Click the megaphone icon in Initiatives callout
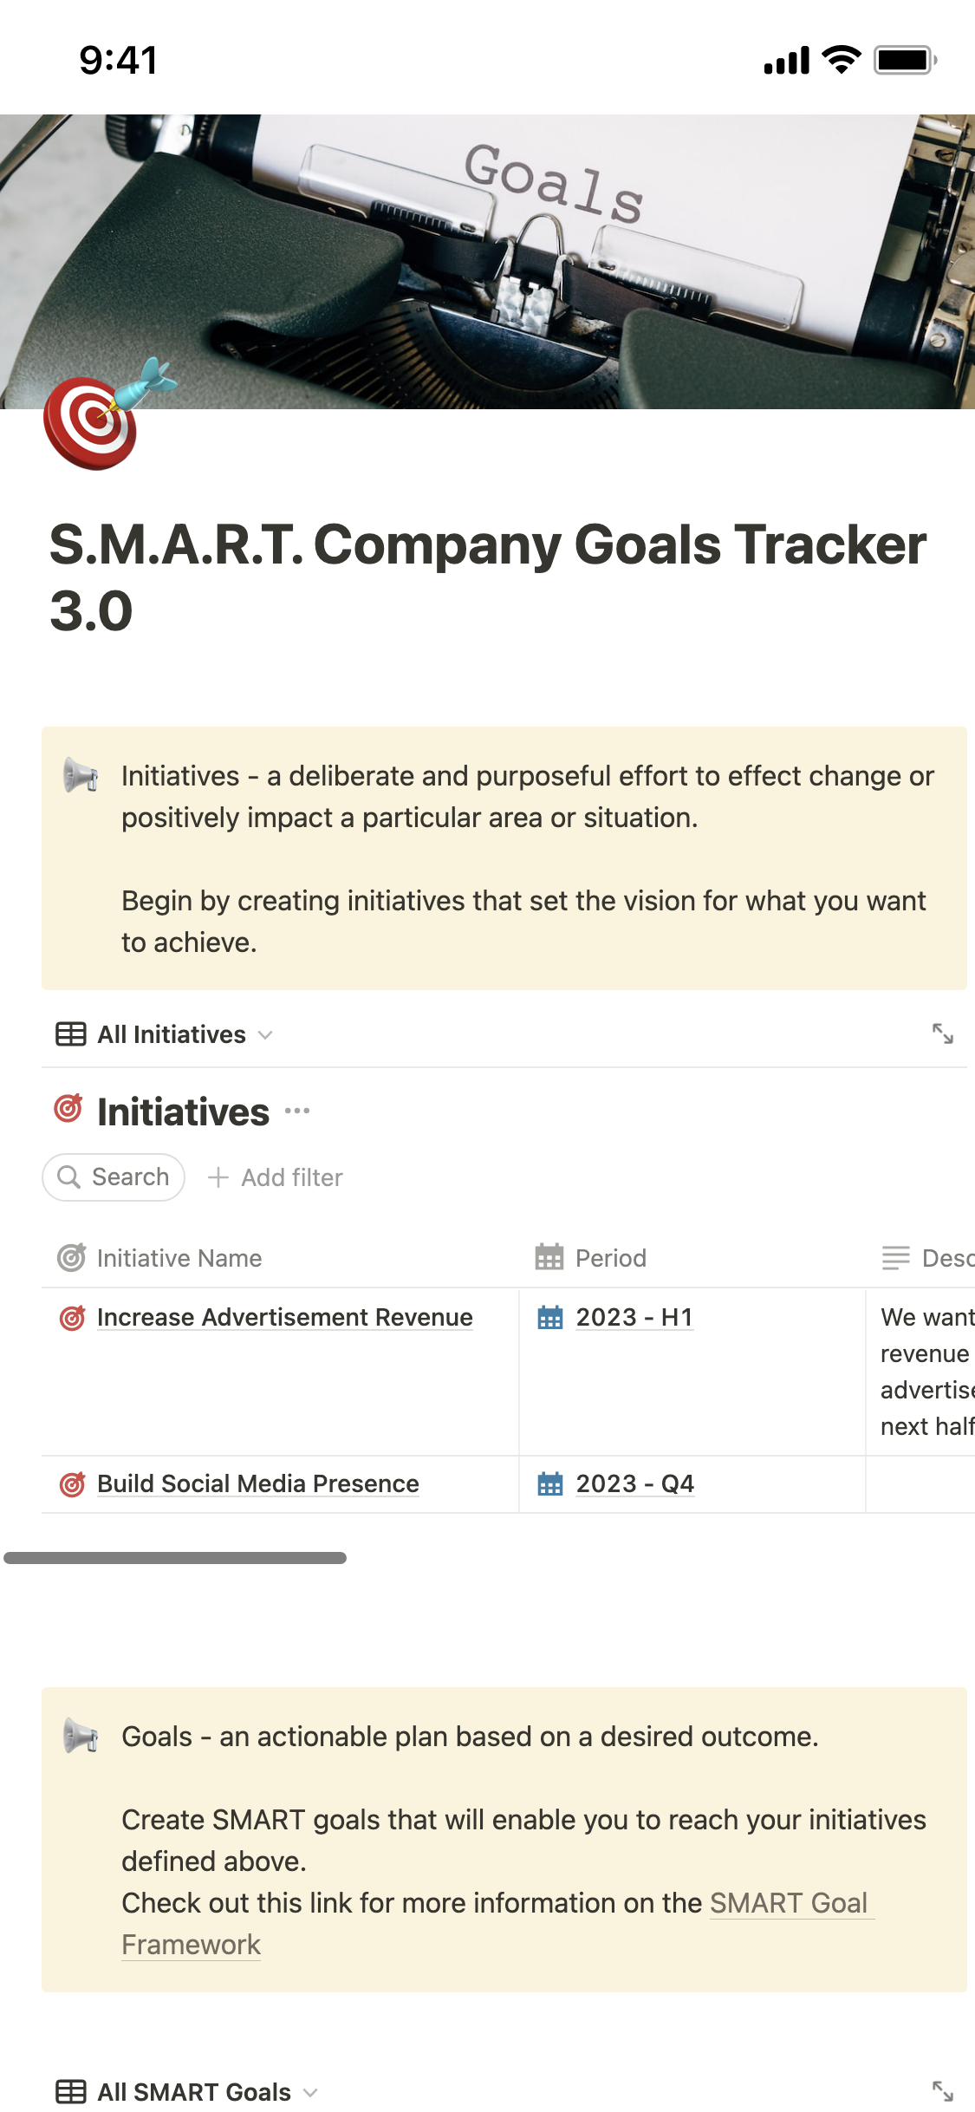The height and width of the screenshot is (2112, 975). 81,775
